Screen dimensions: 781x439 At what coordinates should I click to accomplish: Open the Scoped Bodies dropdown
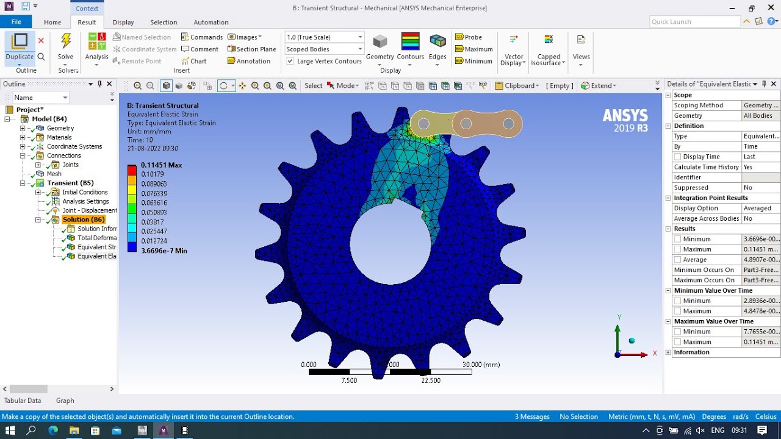[325, 49]
